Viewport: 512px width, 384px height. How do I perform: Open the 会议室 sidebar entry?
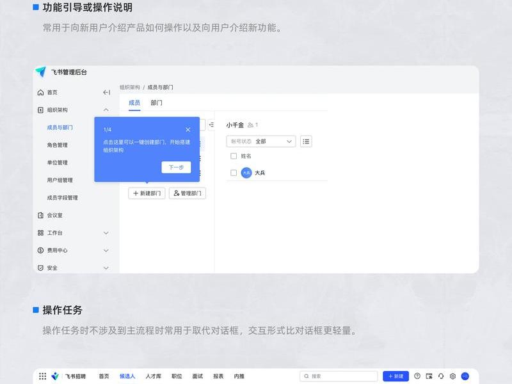pyautogui.click(x=55, y=215)
